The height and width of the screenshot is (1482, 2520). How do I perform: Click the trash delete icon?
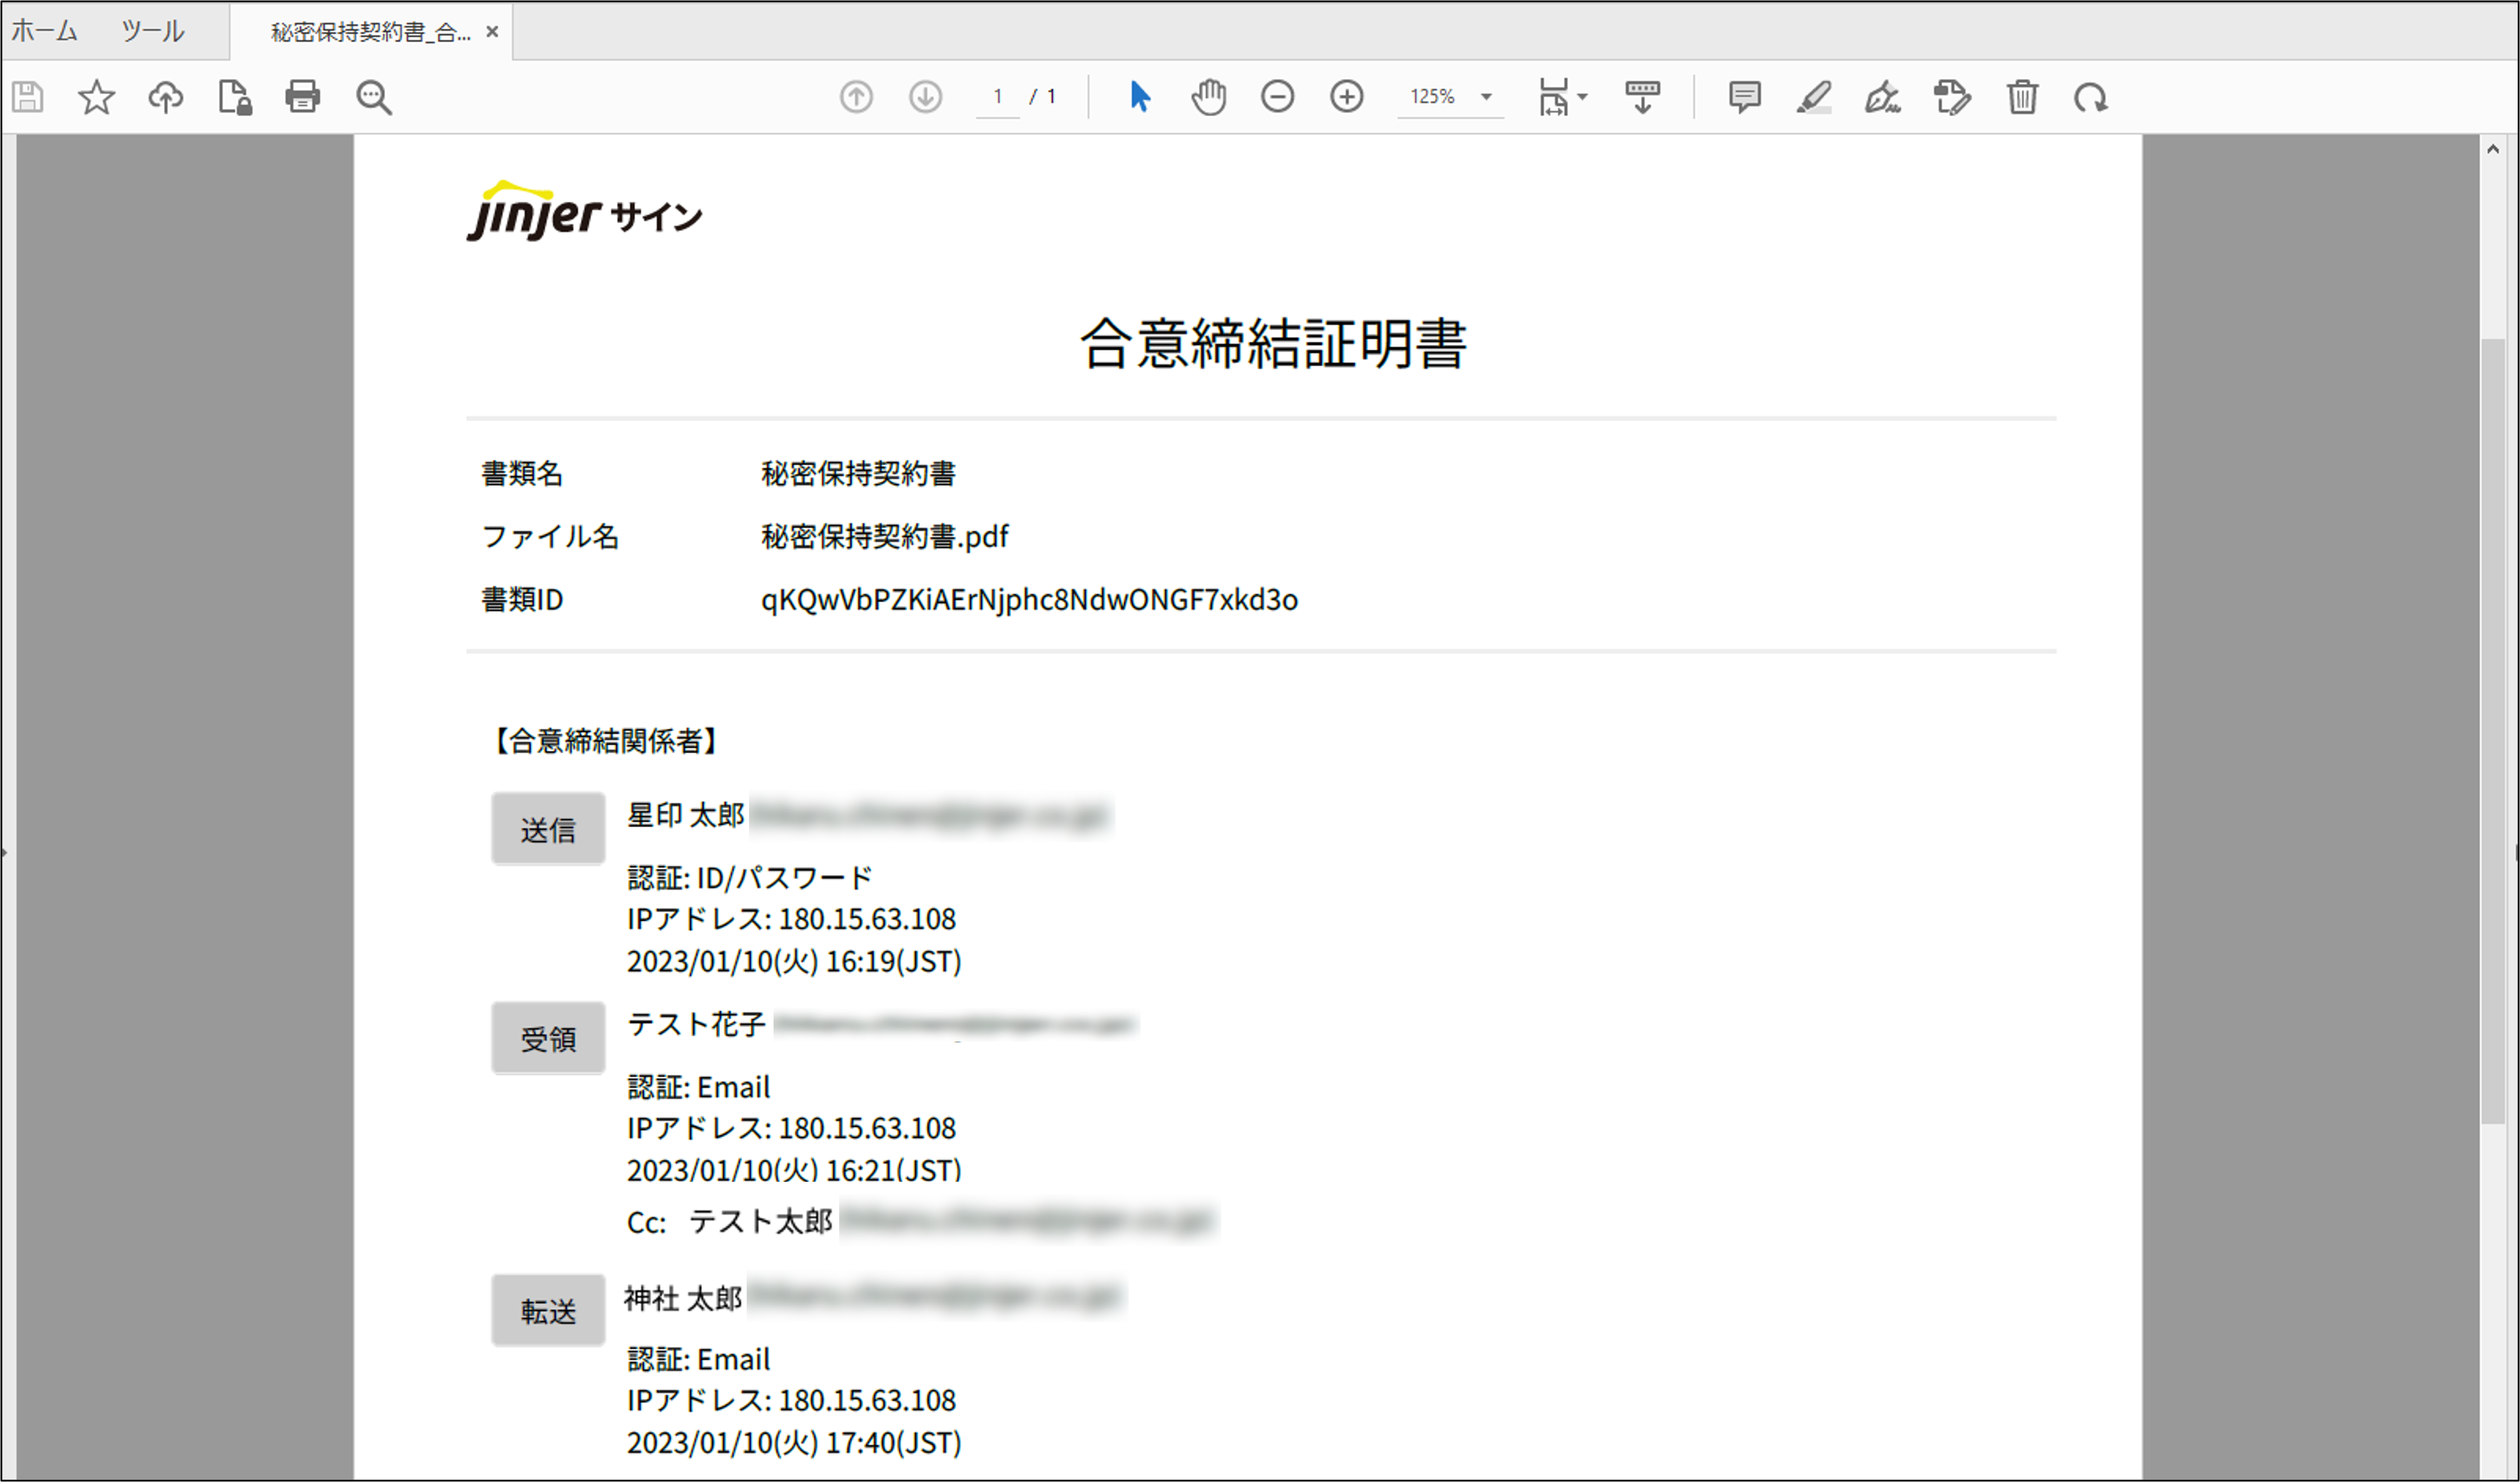[2022, 97]
